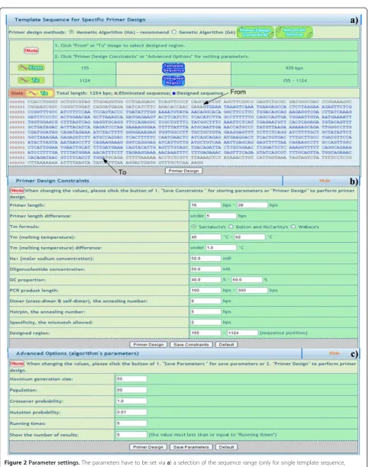This screenshot has height=467, width=369.
Task: Click the To value 1124 cell
Action: click(85, 80)
